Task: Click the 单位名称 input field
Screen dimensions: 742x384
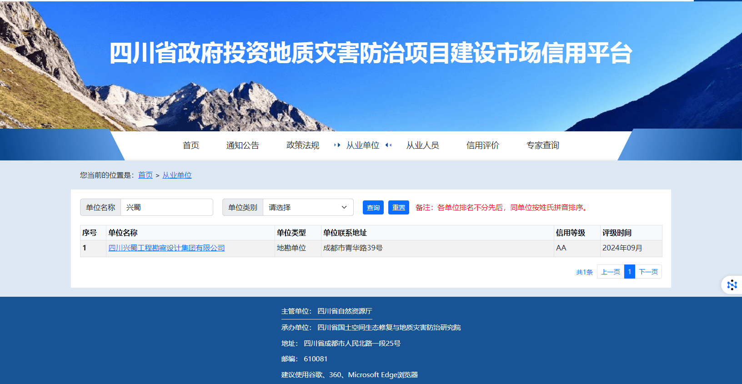Action: (x=166, y=207)
